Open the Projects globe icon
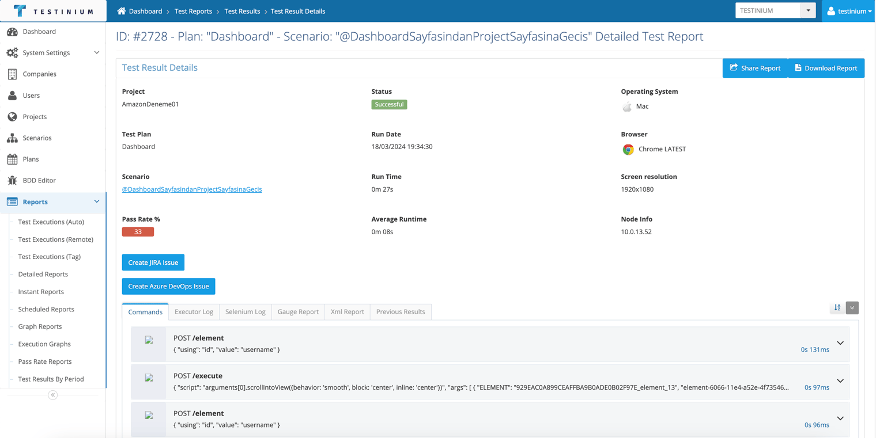876x438 pixels. pyautogui.click(x=12, y=117)
